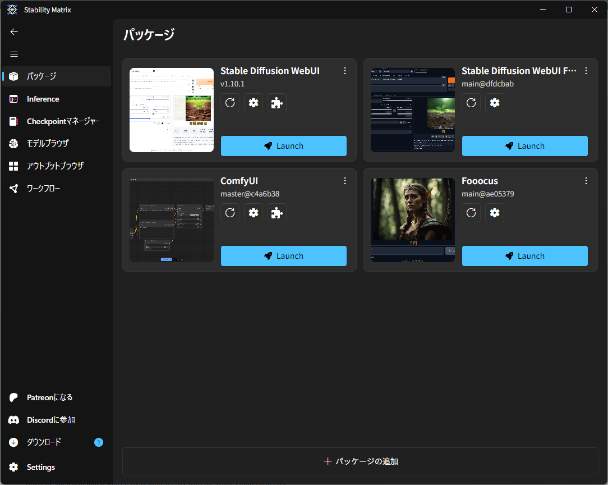Click the master@c4a6b38 version label

[x=250, y=194]
